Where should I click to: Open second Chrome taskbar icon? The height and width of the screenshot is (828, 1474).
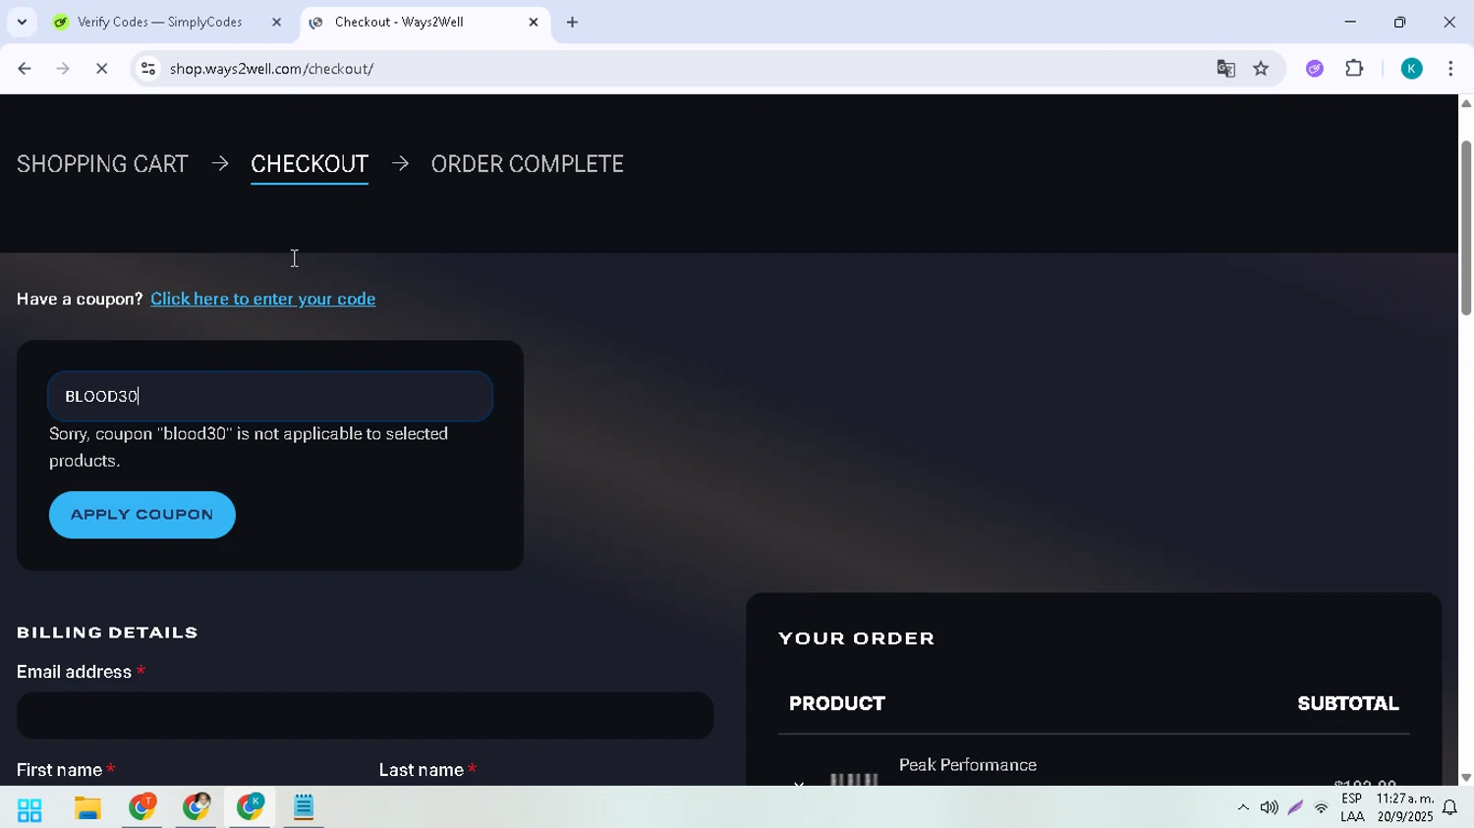pos(196,807)
